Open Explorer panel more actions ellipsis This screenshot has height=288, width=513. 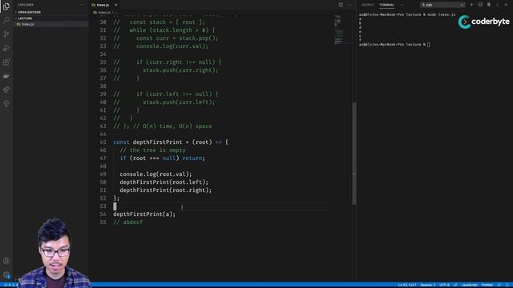pyautogui.click(x=81, y=5)
